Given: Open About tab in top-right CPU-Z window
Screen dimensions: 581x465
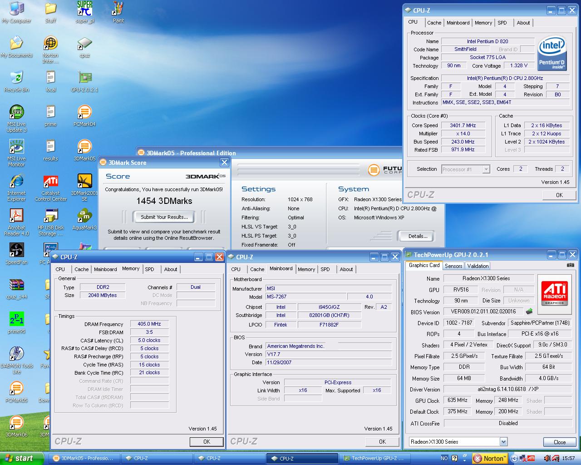Looking at the screenshot, I should pos(523,23).
